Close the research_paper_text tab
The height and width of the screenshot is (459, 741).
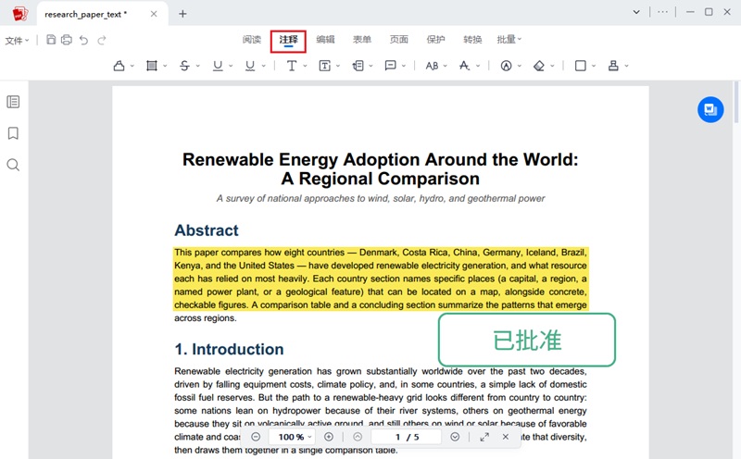[154, 14]
